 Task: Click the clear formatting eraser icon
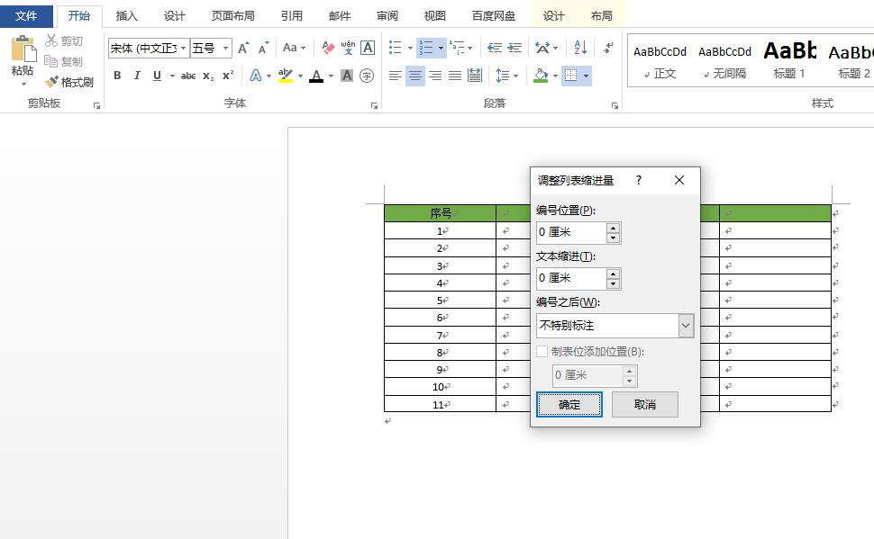coord(328,48)
